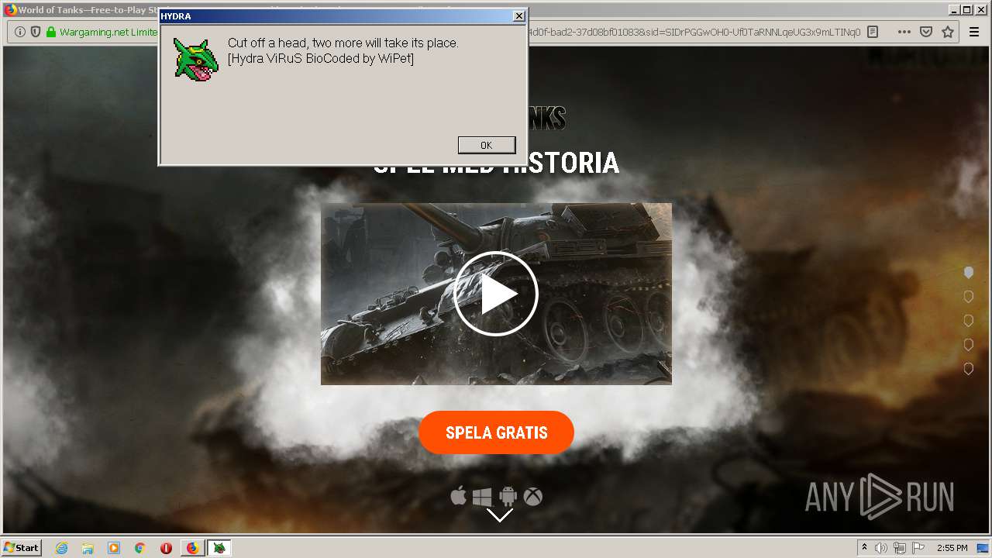This screenshot has width=992, height=558.
Task: Click the Windows platform icon
Action: [x=482, y=497]
